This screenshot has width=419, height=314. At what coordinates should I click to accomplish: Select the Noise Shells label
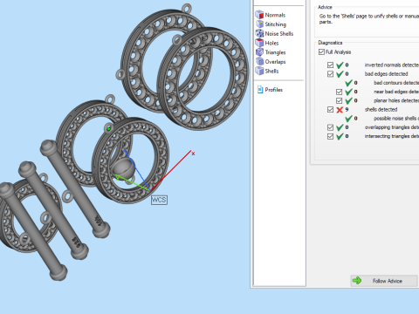point(279,34)
